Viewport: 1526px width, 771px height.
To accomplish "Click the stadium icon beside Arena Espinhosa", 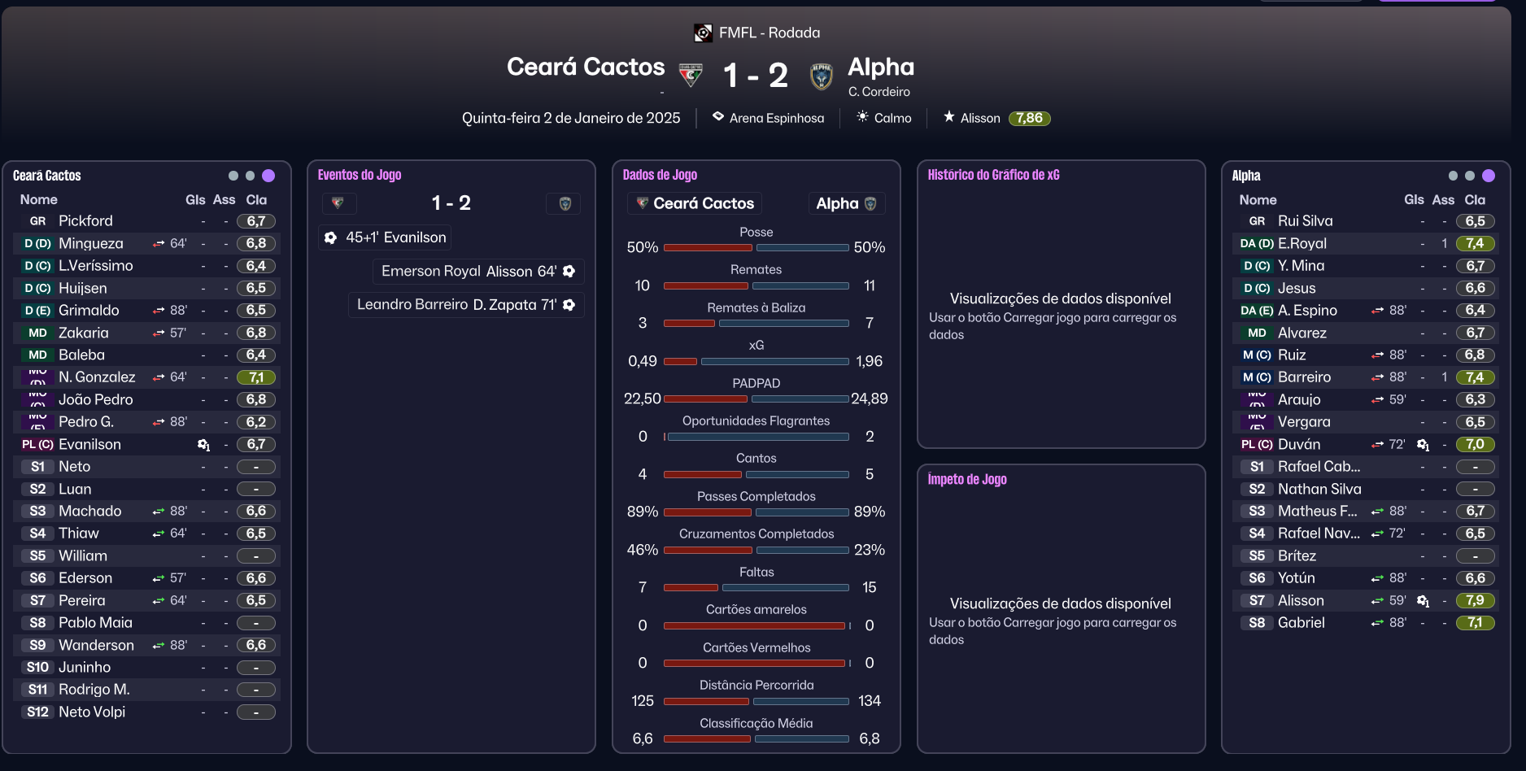I will pos(718,117).
